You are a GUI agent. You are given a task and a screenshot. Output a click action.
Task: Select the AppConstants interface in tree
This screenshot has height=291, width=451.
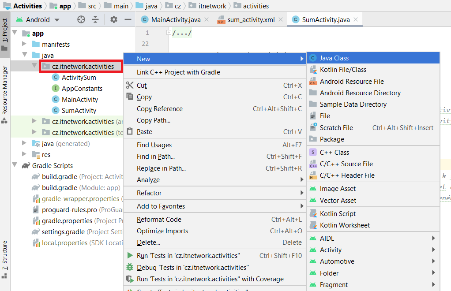[x=82, y=88]
